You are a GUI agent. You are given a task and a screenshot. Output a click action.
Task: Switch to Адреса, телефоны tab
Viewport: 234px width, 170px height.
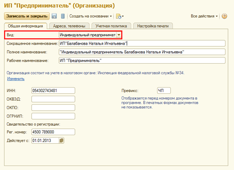tap(69, 26)
